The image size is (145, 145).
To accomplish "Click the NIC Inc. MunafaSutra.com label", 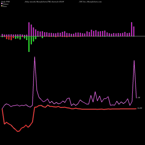I will [90, 2].
